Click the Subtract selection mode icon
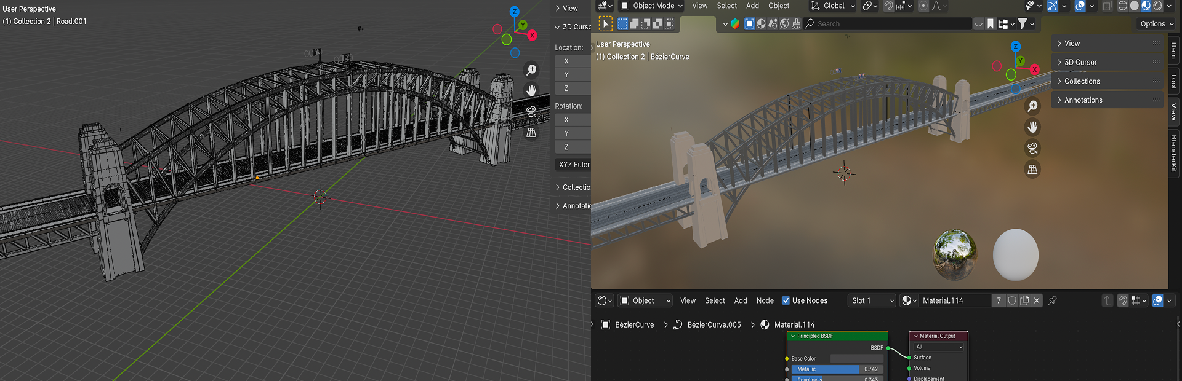 [x=646, y=24]
